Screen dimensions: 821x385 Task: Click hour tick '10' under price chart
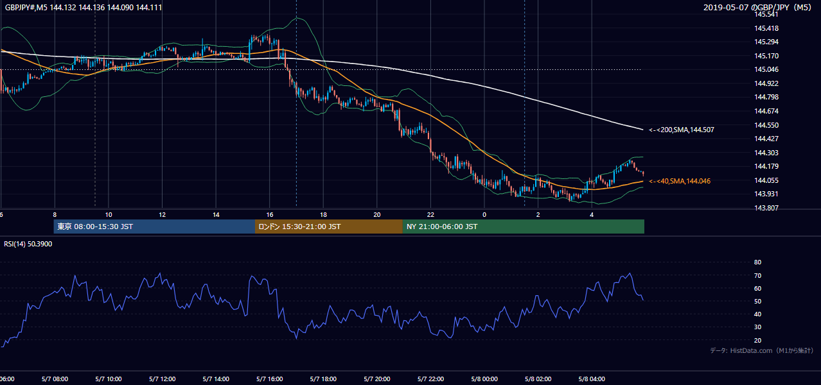point(109,214)
